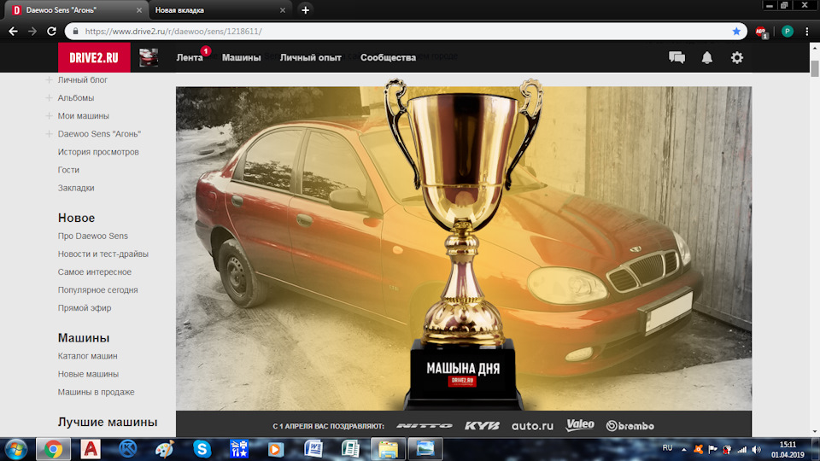
Task: Open Гости link
Action: [68, 170]
